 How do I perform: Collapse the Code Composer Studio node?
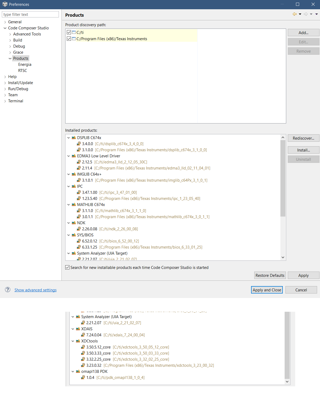click(5, 28)
